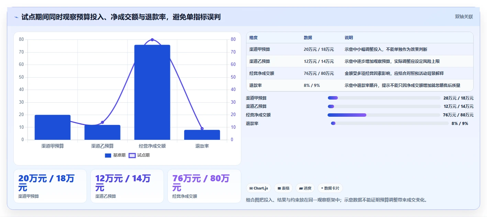Click description starting 示意中退款率略升
The image size is (487, 217).
pos(402,85)
